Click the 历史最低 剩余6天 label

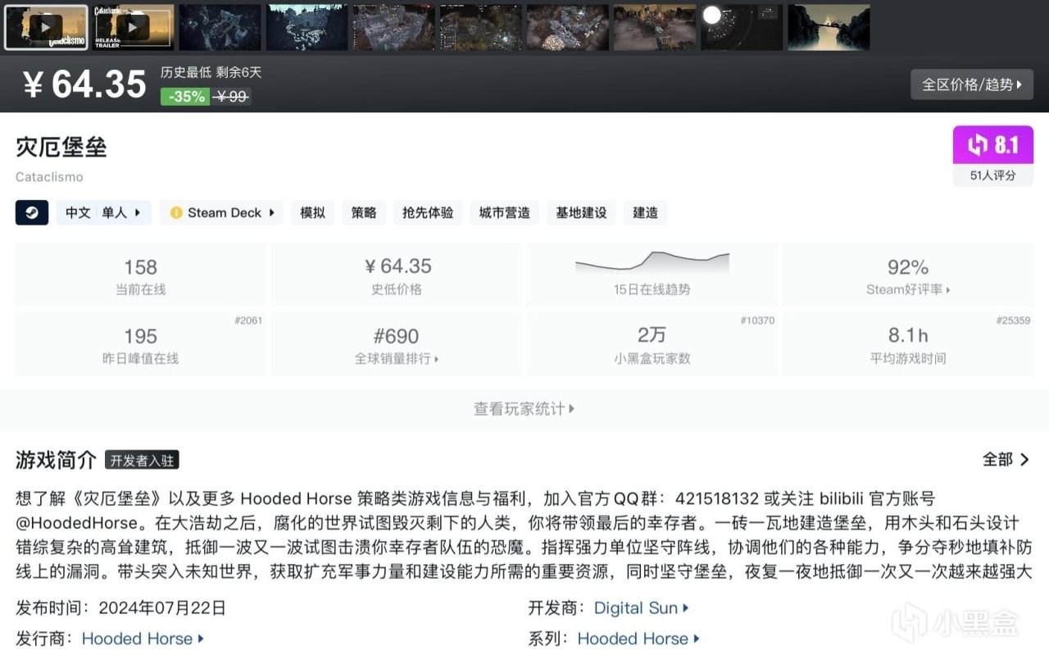point(211,73)
